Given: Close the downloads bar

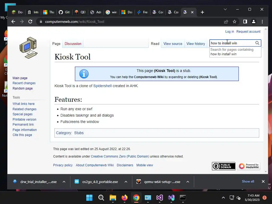Looking at the screenshot, I should (x=263, y=181).
